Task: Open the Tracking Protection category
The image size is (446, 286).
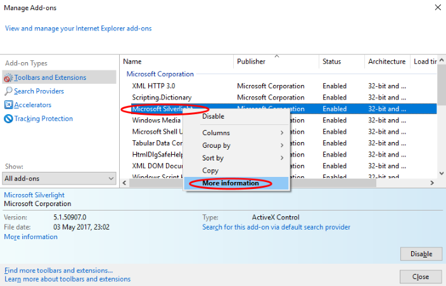Action: coord(44,119)
